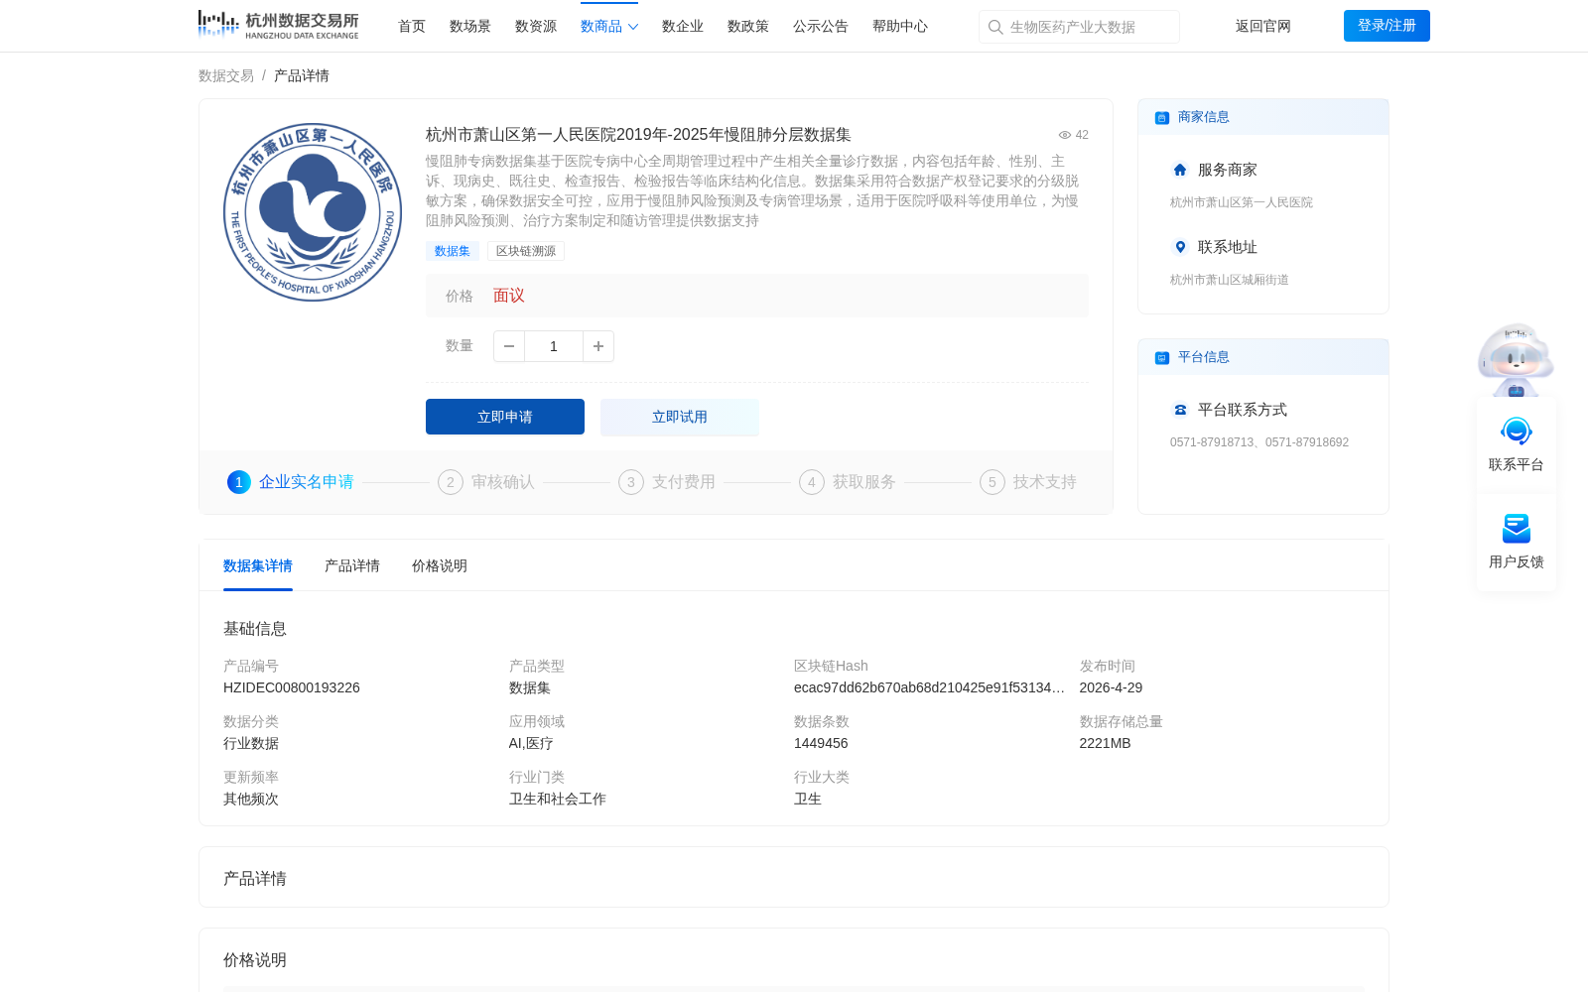
Task: Click the address 杭州市萧山区城厢街道
Action: (1230, 280)
